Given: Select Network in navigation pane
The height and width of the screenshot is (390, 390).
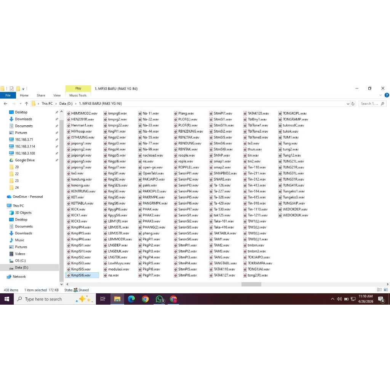Looking at the screenshot, I should [19, 277].
